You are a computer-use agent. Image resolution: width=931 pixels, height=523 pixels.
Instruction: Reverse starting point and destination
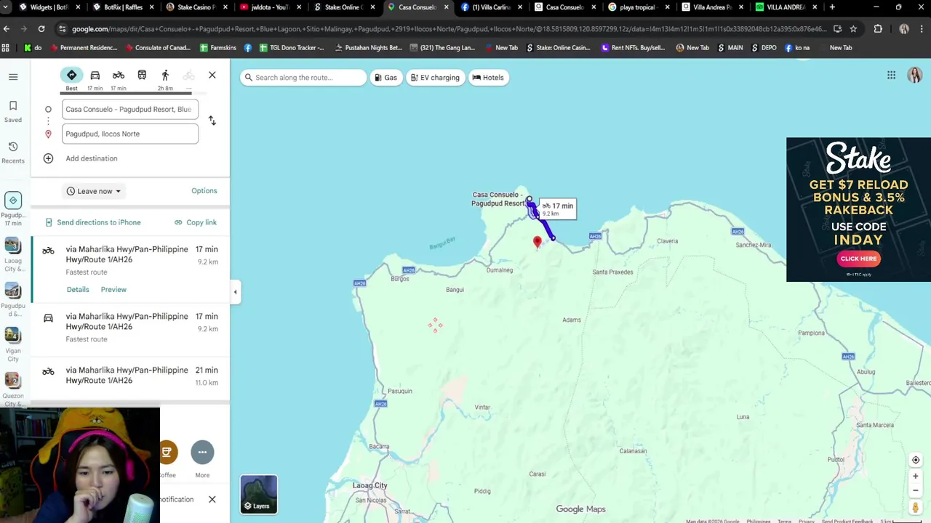(x=212, y=121)
